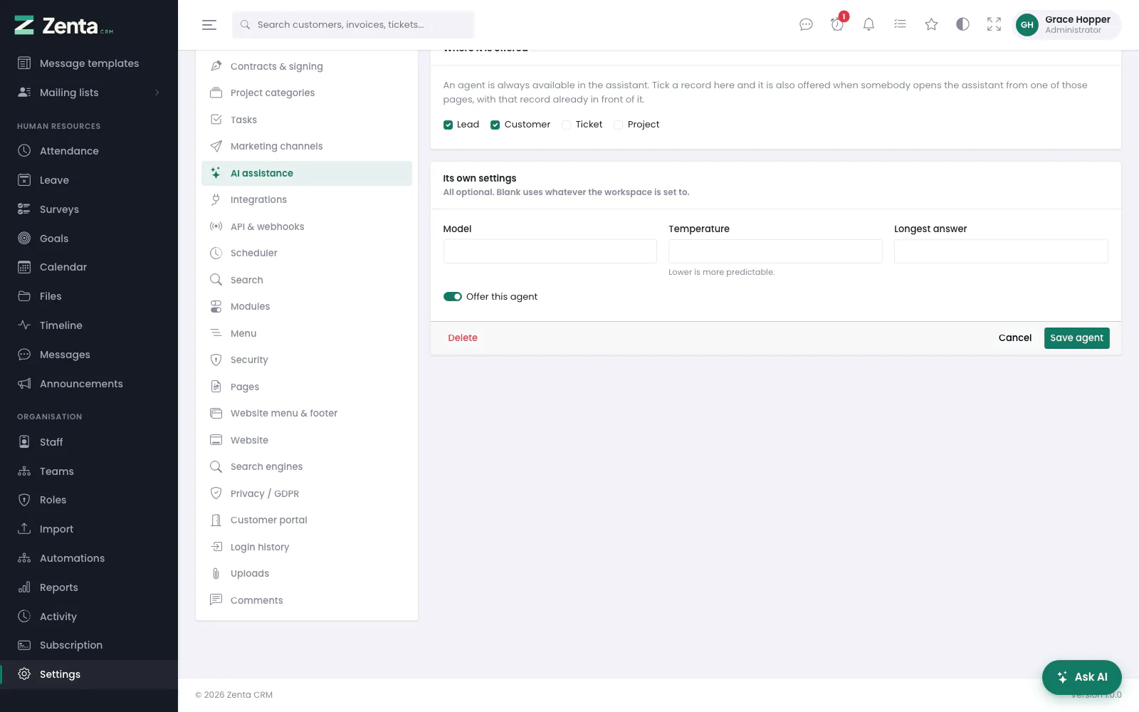The height and width of the screenshot is (712, 1139).
Task: Uncheck the Lead checkbox
Action: tap(448, 125)
